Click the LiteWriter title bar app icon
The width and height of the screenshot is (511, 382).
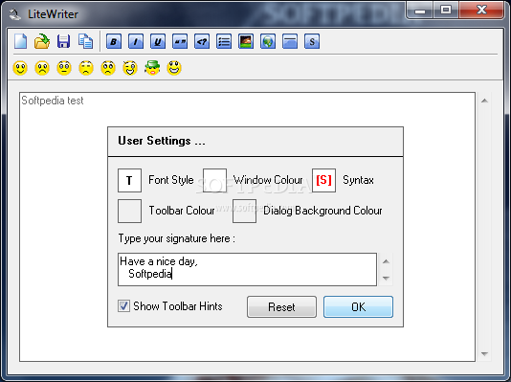[x=14, y=14]
